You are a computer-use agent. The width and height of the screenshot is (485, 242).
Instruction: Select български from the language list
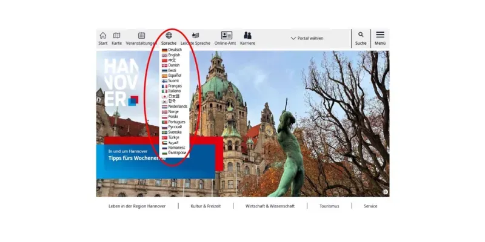174,153
